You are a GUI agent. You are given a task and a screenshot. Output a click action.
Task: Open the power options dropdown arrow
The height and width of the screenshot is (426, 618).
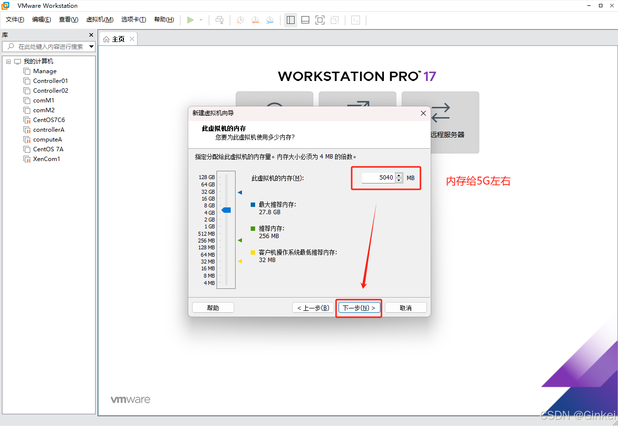[201, 20]
